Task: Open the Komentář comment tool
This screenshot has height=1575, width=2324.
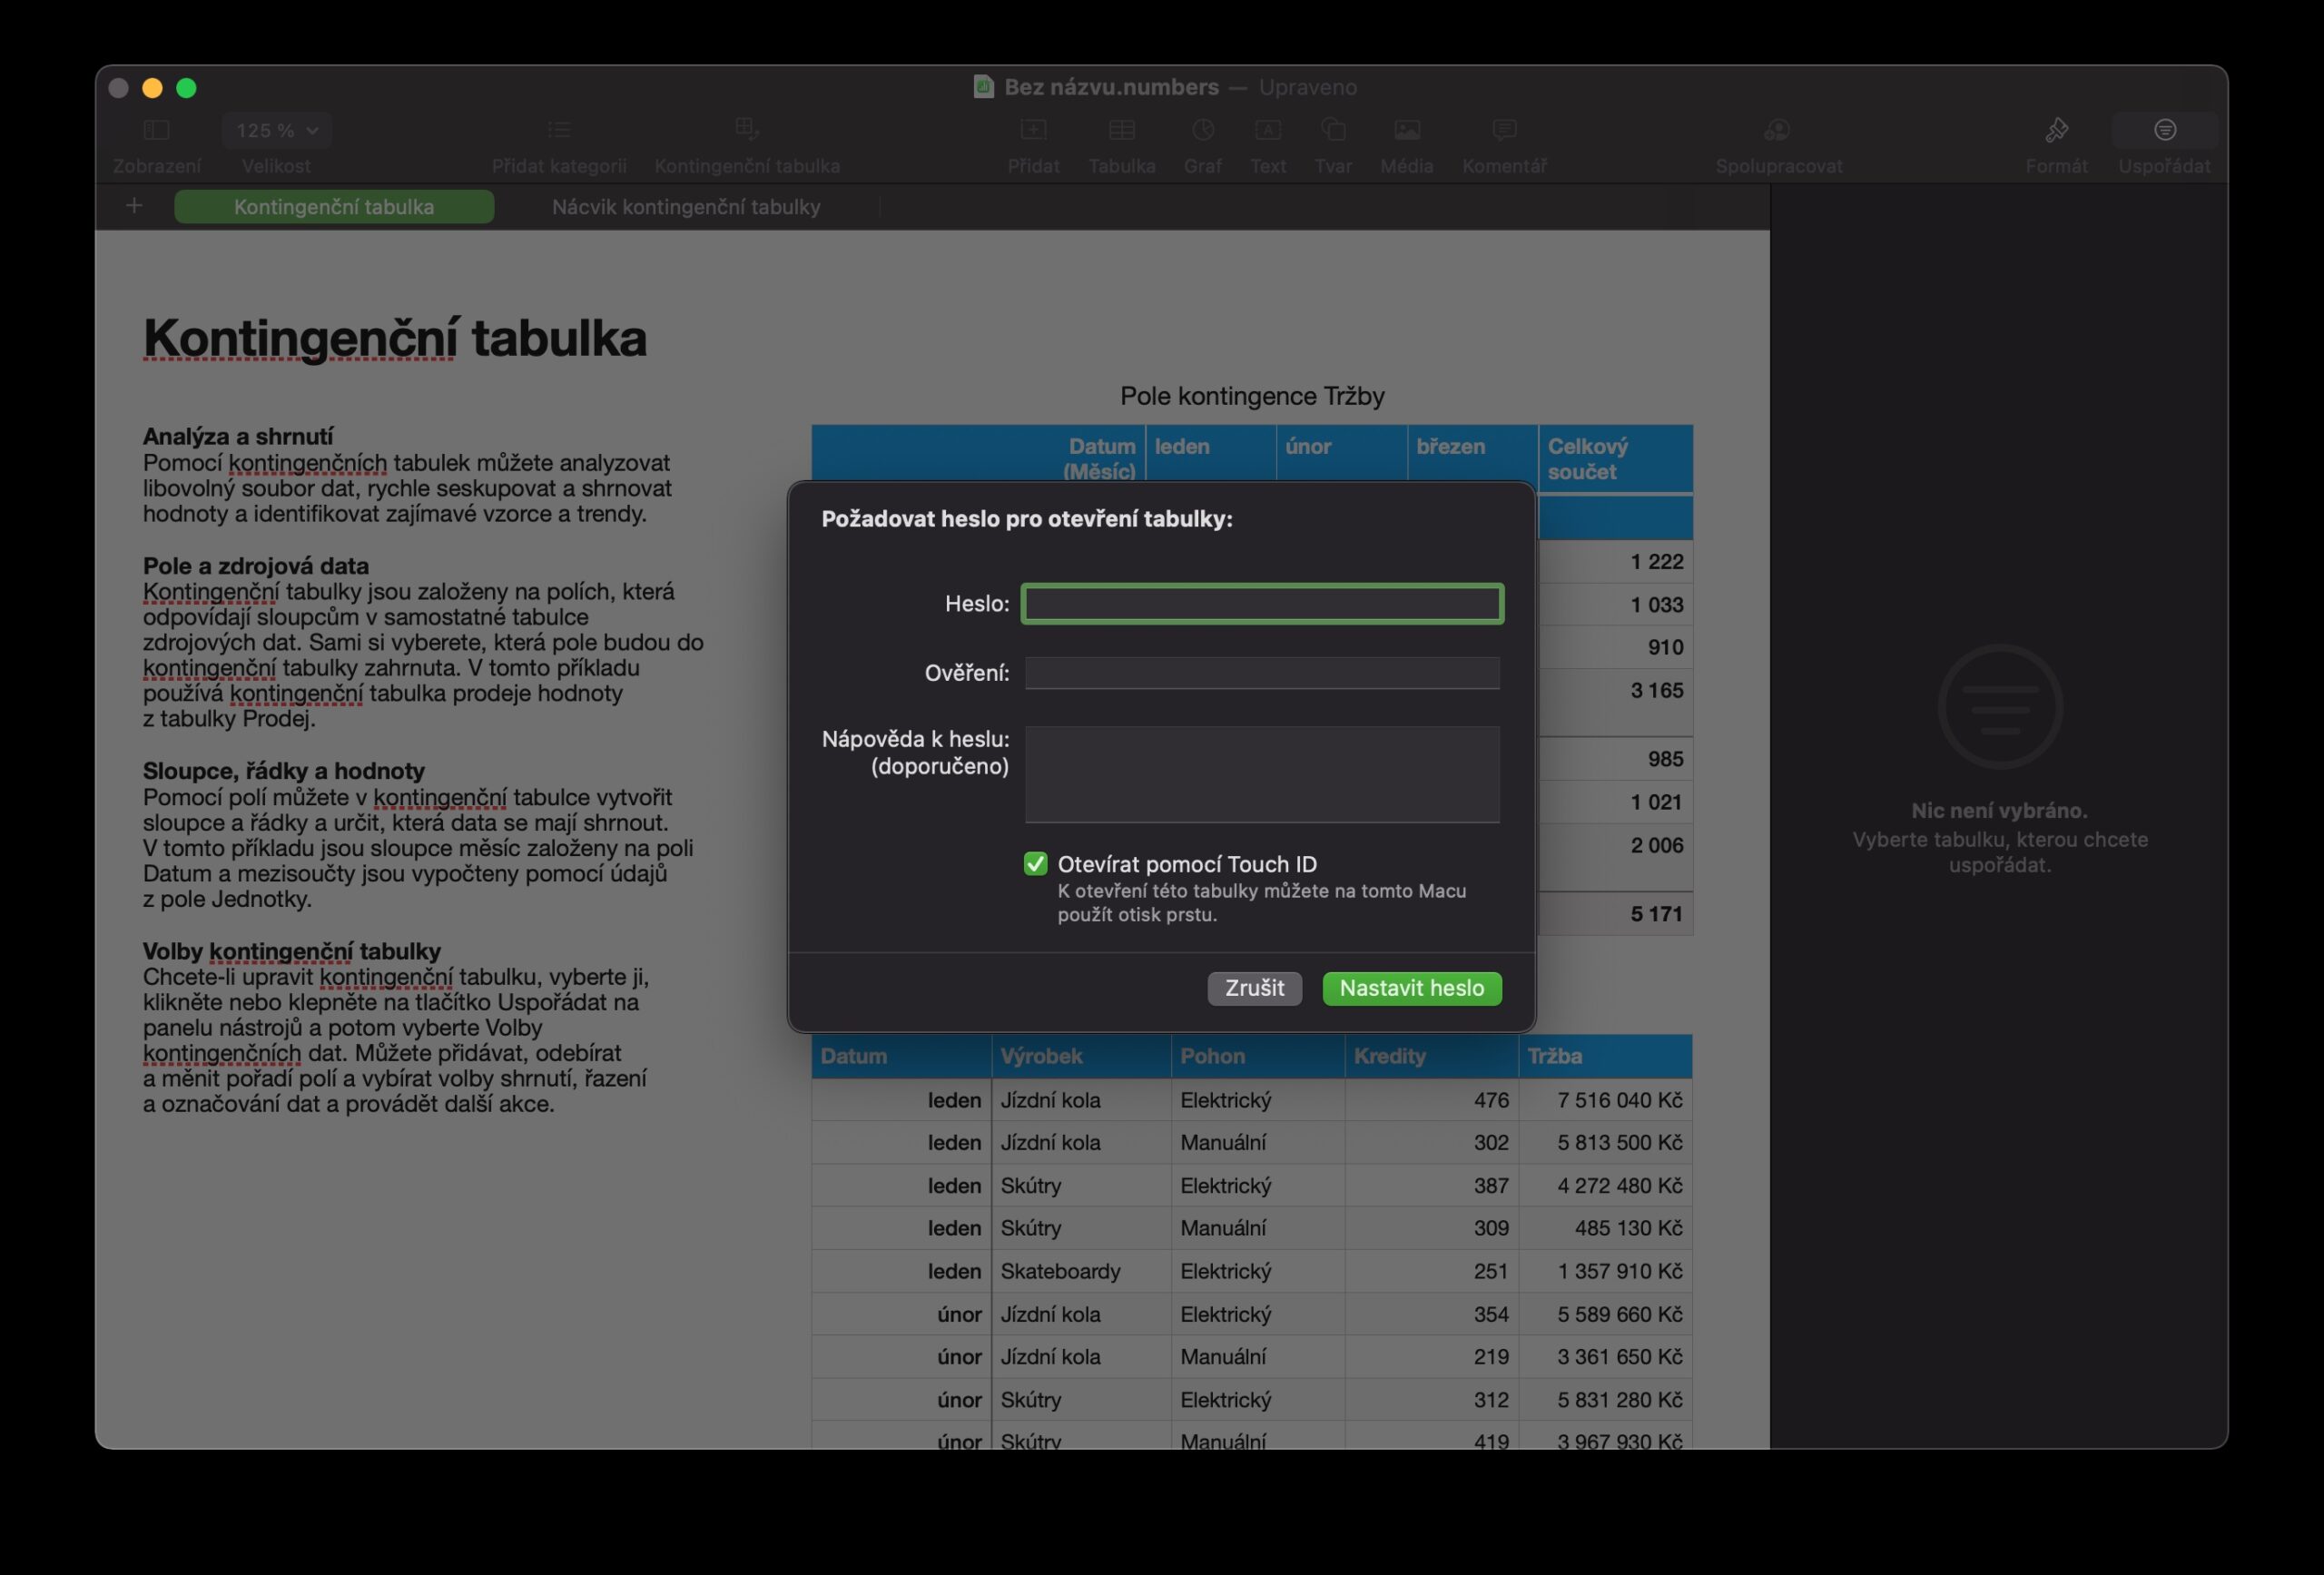Action: point(1503,130)
